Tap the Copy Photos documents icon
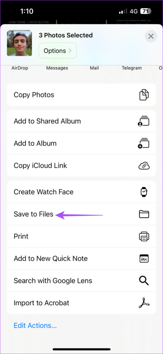The image size is (163, 354). coord(144,95)
